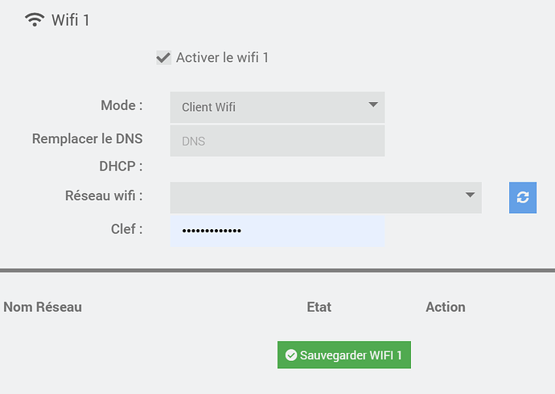Click the "Remplacer le DNS DHCP" label
555x394 pixels.
click(87, 152)
